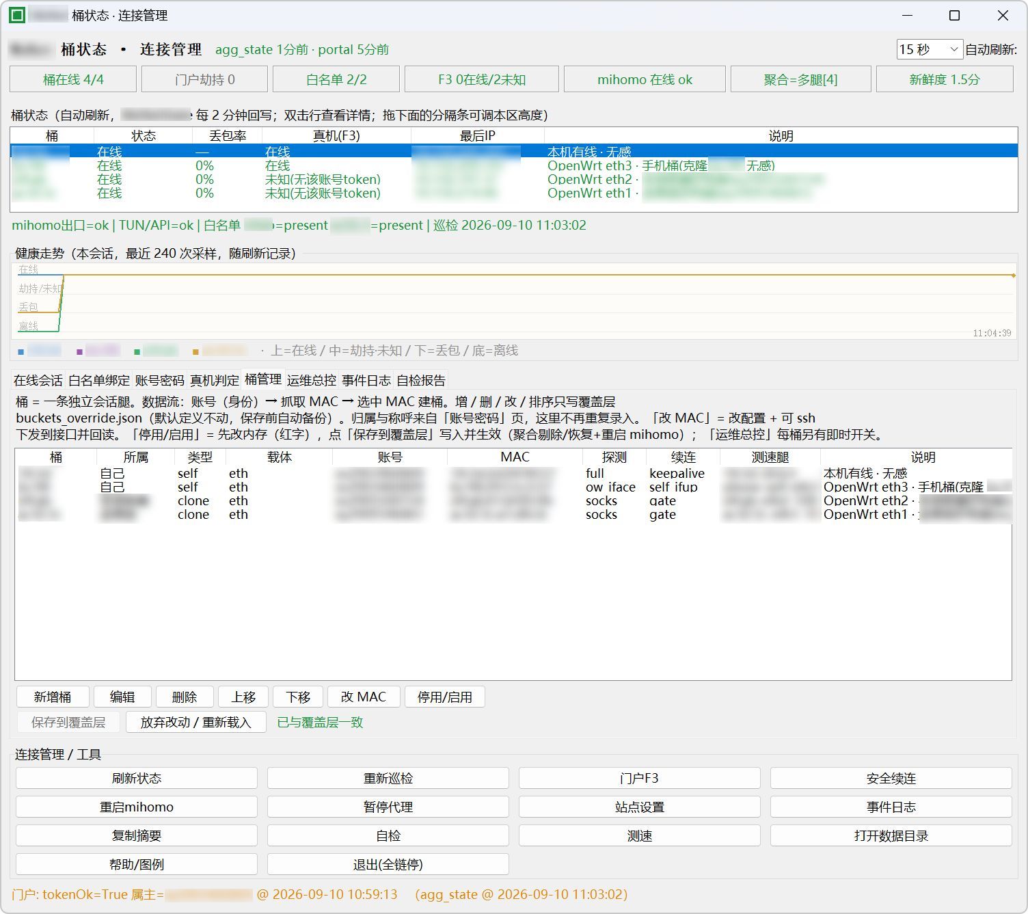The height and width of the screenshot is (914, 1028).
Task: Click the 聚合=多腿[4] status button
Action: tap(801, 79)
